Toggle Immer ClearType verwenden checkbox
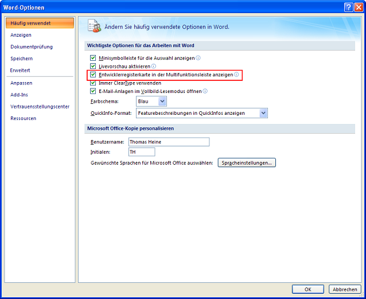Image resolution: width=366 pixels, height=299 pixels. (x=93, y=83)
